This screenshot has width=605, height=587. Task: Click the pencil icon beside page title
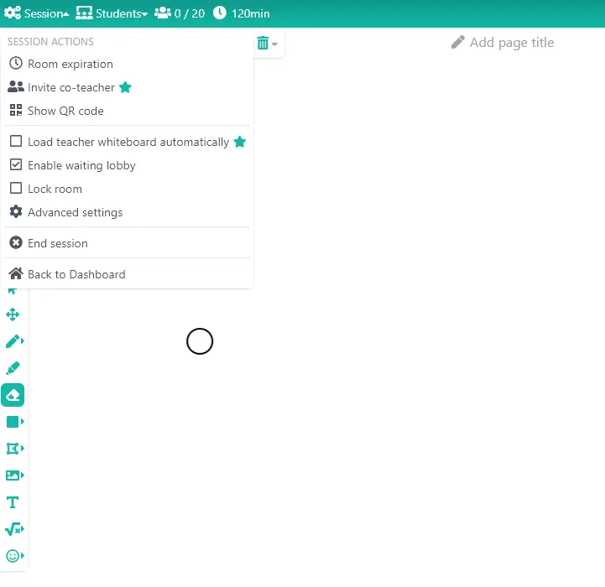[457, 42]
